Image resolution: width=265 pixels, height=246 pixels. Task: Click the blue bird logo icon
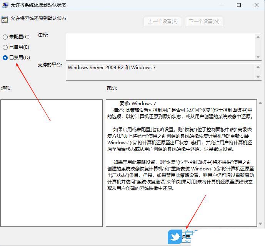(x=175, y=237)
